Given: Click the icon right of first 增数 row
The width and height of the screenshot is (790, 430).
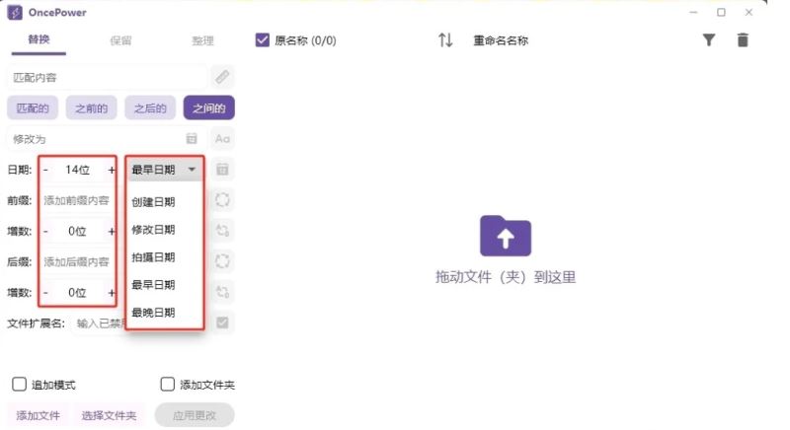Looking at the screenshot, I should pyautogui.click(x=222, y=231).
